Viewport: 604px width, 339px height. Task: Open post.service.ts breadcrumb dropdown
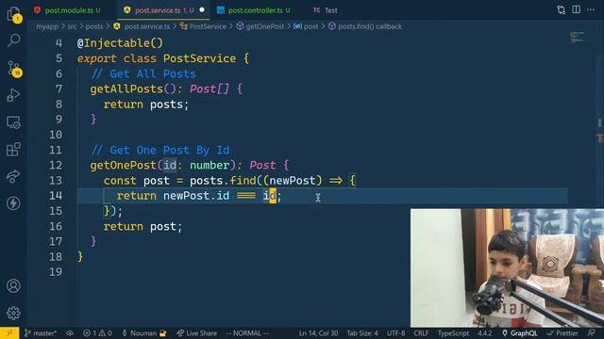coord(142,26)
